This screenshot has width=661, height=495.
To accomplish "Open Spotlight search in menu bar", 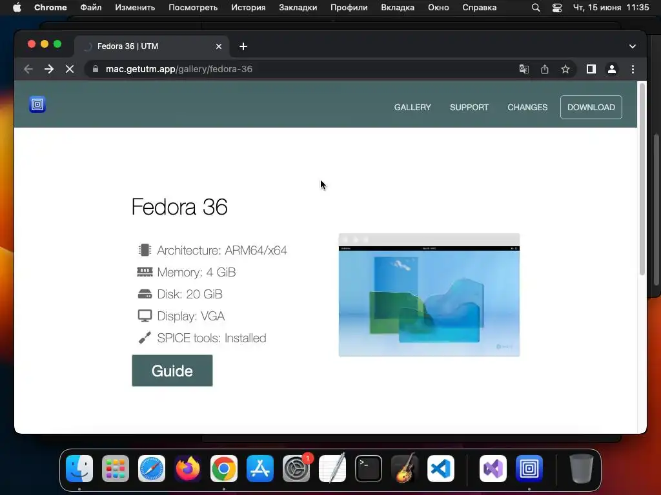I will tap(536, 8).
